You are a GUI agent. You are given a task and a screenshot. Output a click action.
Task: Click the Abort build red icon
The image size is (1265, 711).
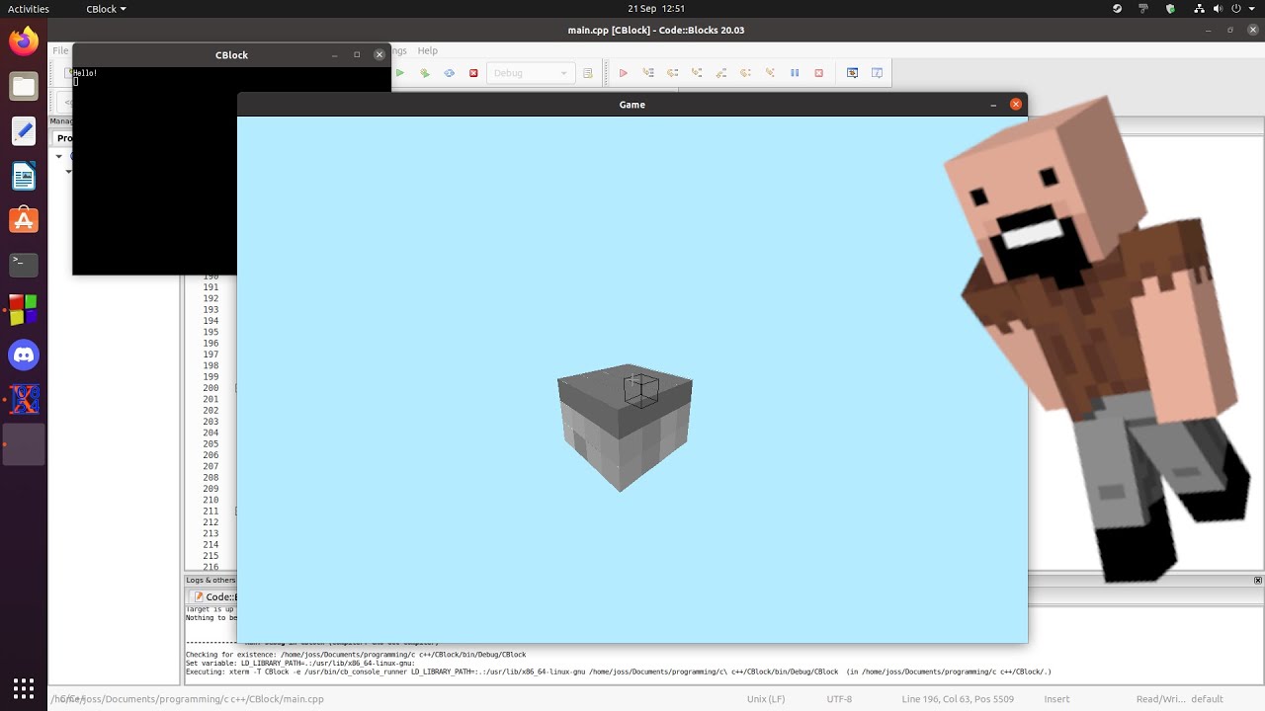(x=473, y=73)
